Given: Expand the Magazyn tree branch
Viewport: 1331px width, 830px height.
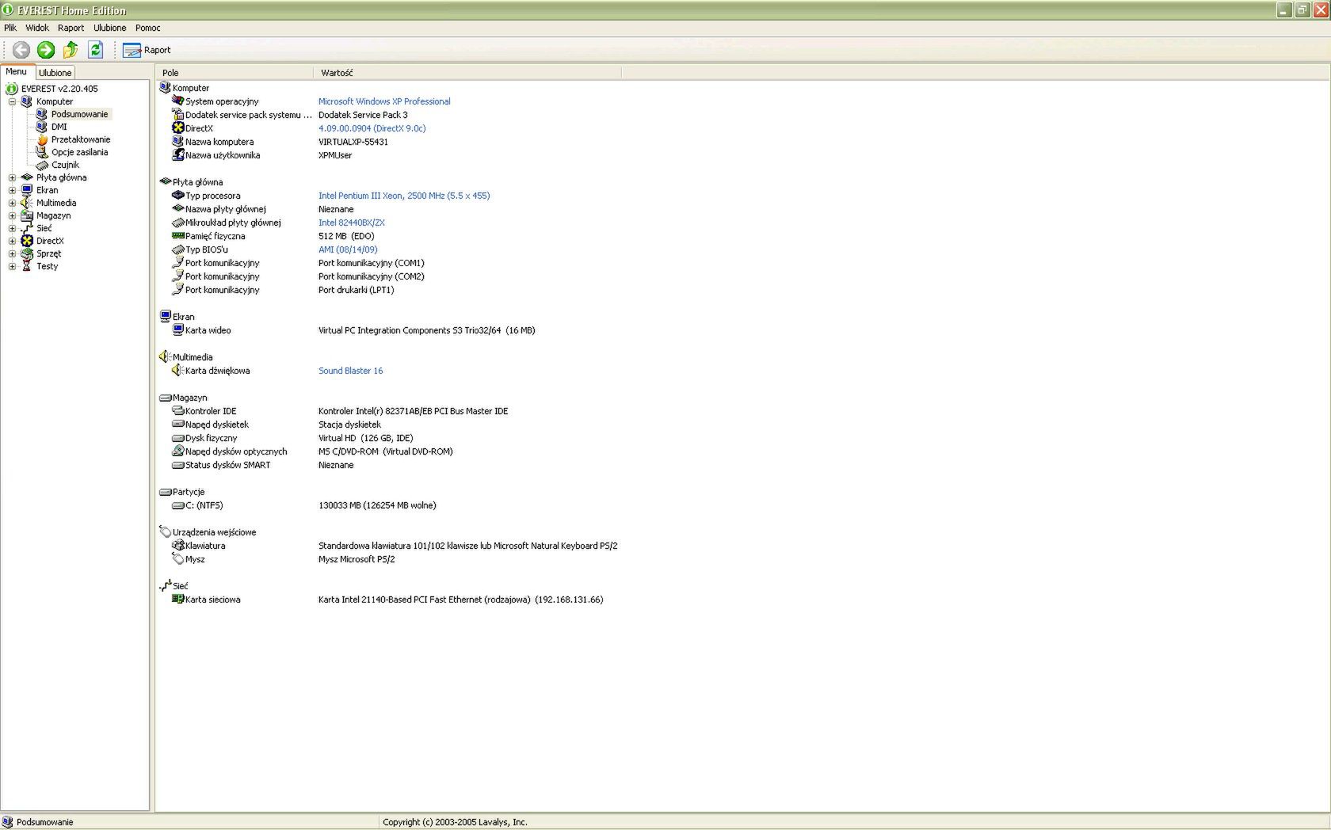Looking at the screenshot, I should click(x=12, y=215).
